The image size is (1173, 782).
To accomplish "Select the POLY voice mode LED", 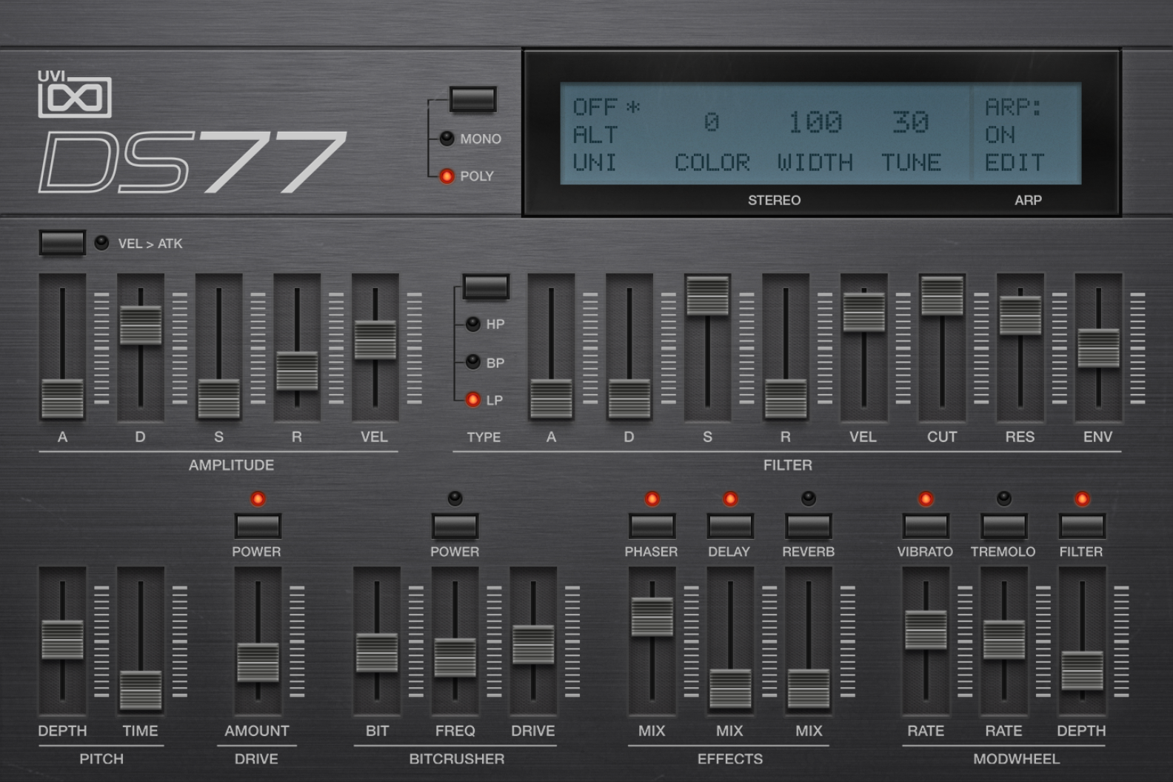I will pos(447,176).
